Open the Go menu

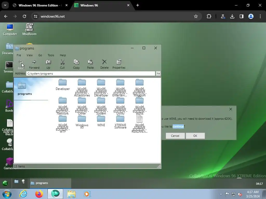tap(40, 55)
